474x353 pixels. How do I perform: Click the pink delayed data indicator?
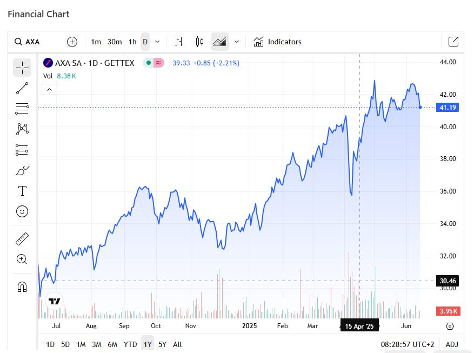tap(159, 63)
